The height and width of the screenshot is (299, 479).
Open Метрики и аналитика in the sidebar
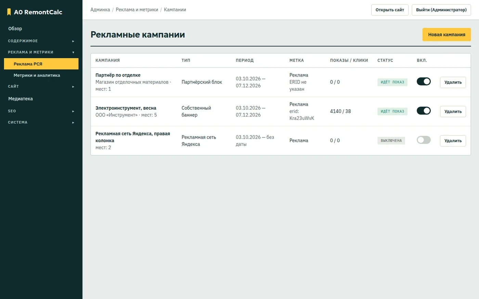pyautogui.click(x=41, y=75)
